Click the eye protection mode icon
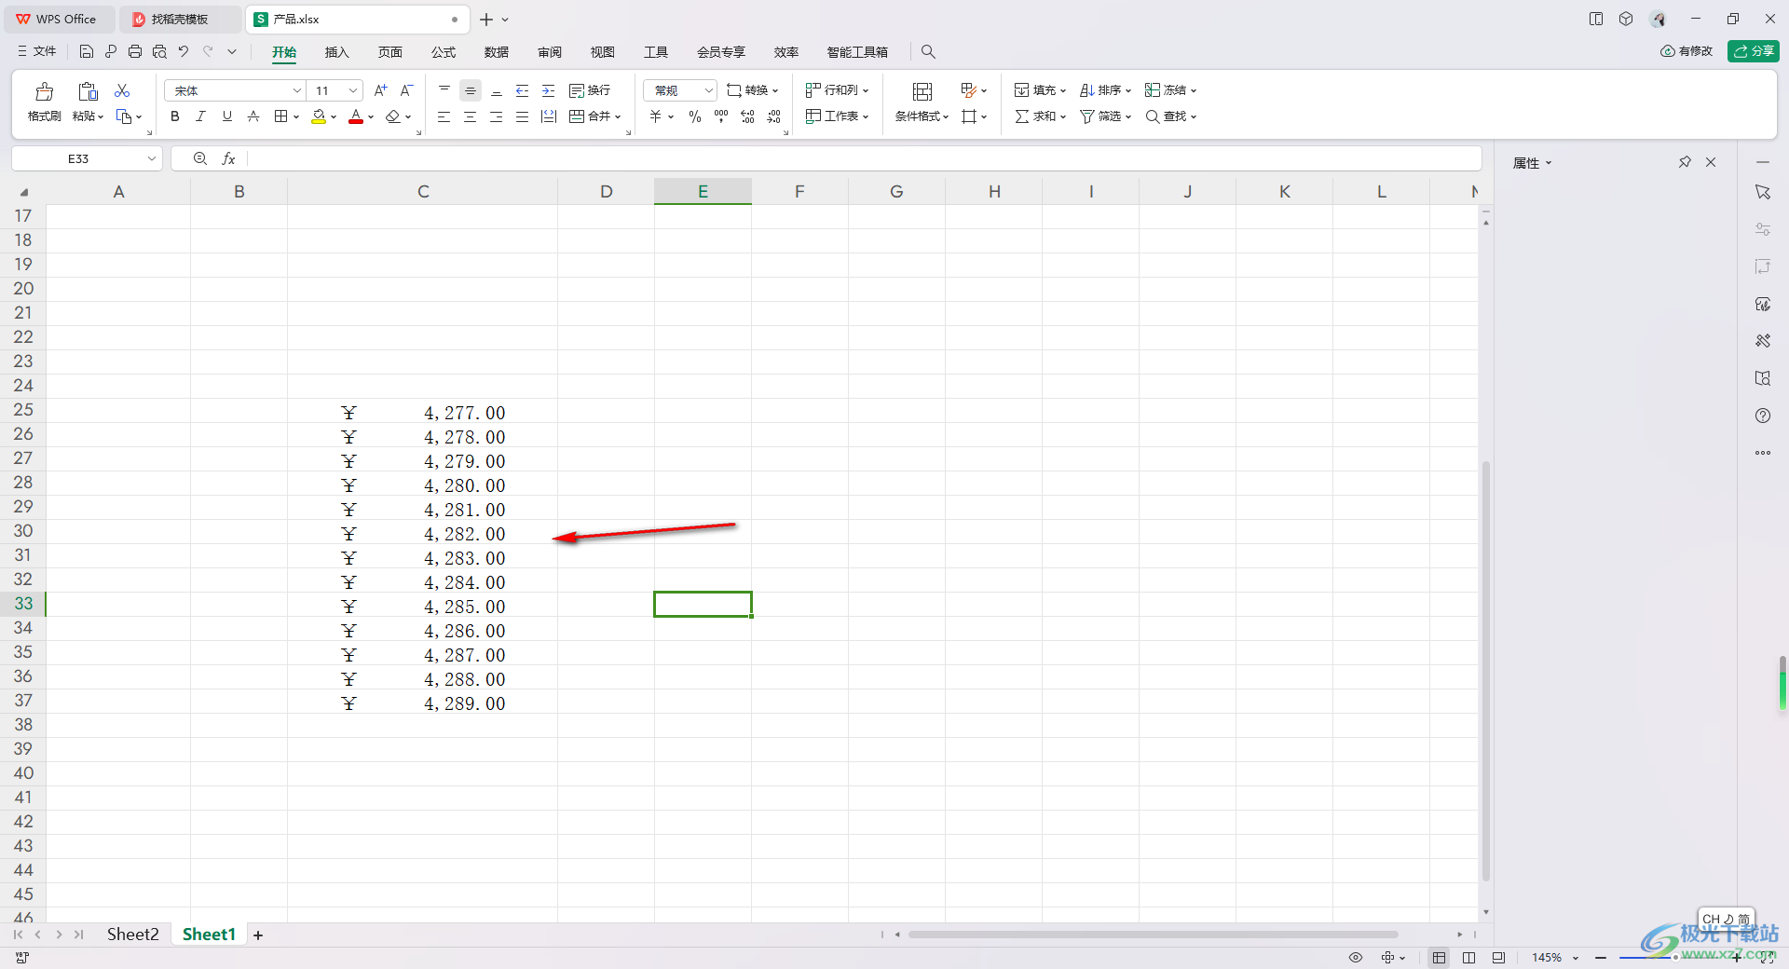1789x969 pixels. click(1356, 958)
